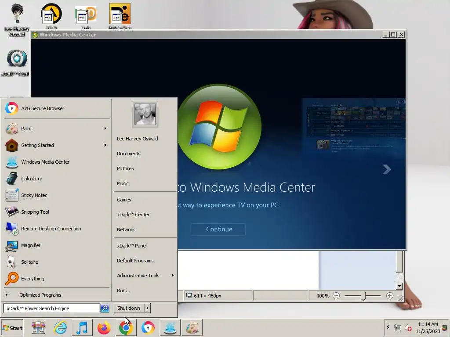Image resolution: width=450 pixels, height=337 pixels.
Task: Click the Shut down button
Action: (129, 308)
